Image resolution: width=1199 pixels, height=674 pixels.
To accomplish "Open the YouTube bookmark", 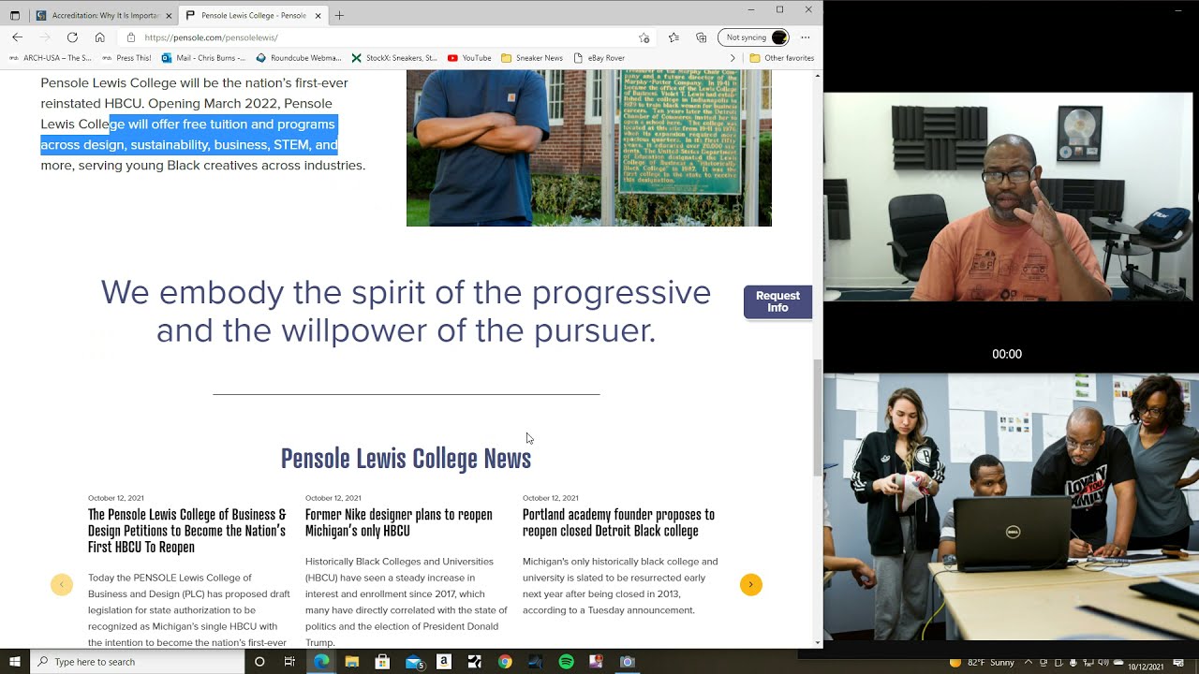I will (469, 58).
